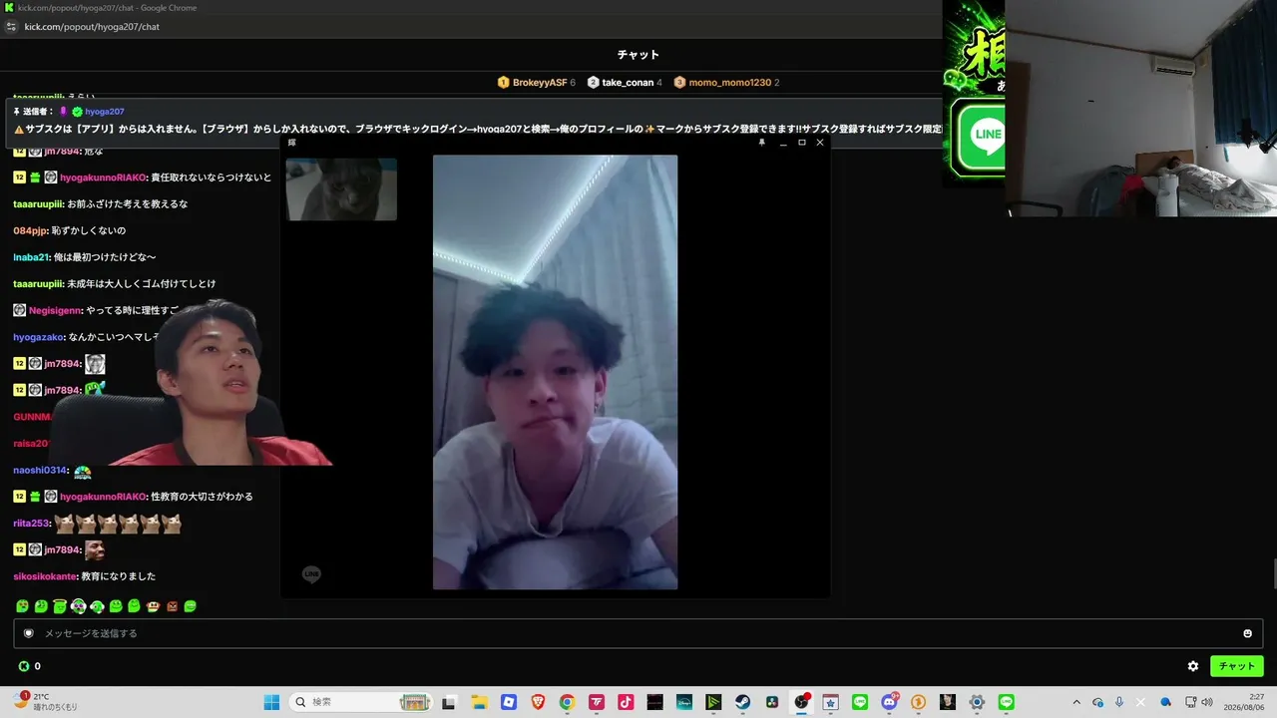Open Task View on the taskbar
Image resolution: width=1277 pixels, height=718 pixels.
[x=449, y=702]
